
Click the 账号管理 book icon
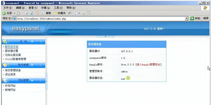5,65
